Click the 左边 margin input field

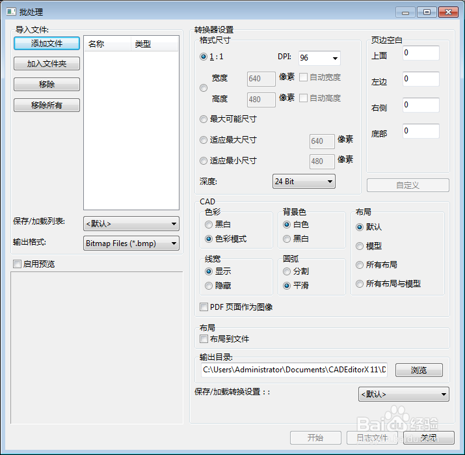(x=421, y=79)
